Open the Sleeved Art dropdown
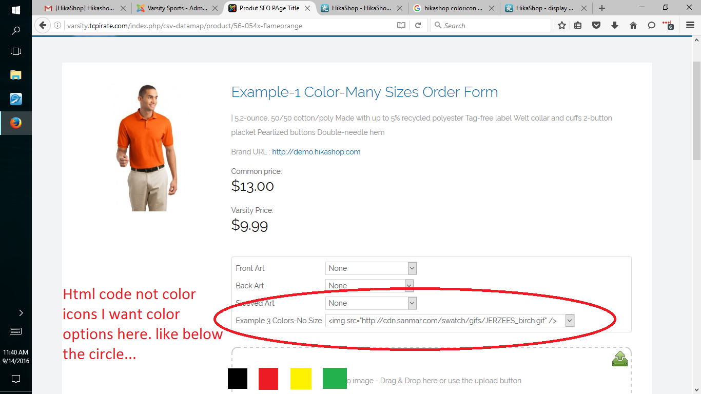 point(412,303)
